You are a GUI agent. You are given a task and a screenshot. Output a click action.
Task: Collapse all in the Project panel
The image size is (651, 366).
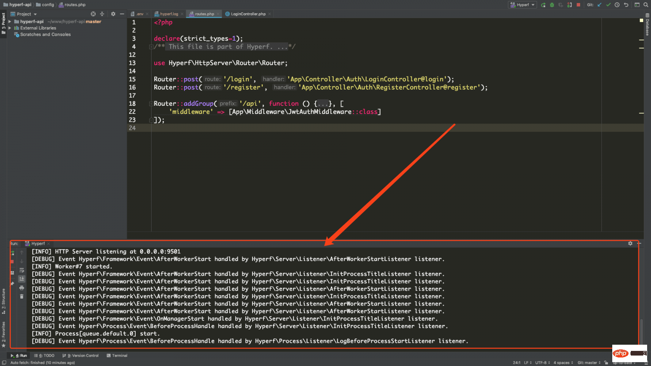coord(102,14)
